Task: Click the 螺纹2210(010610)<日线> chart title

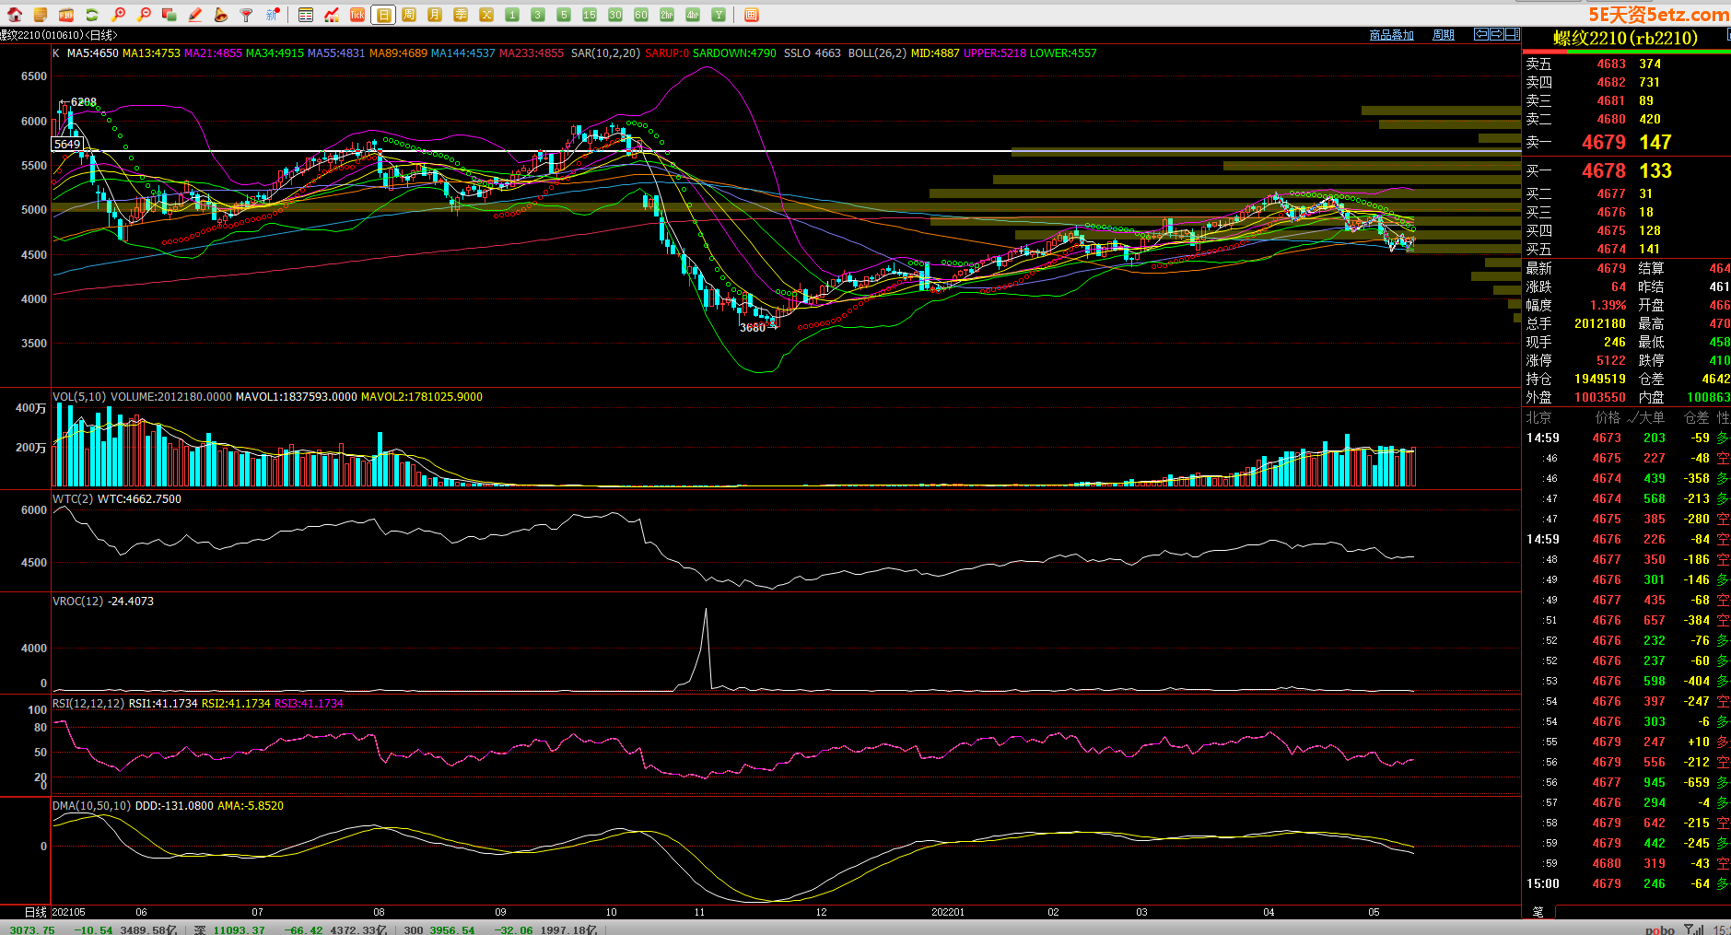Action: coord(59,35)
